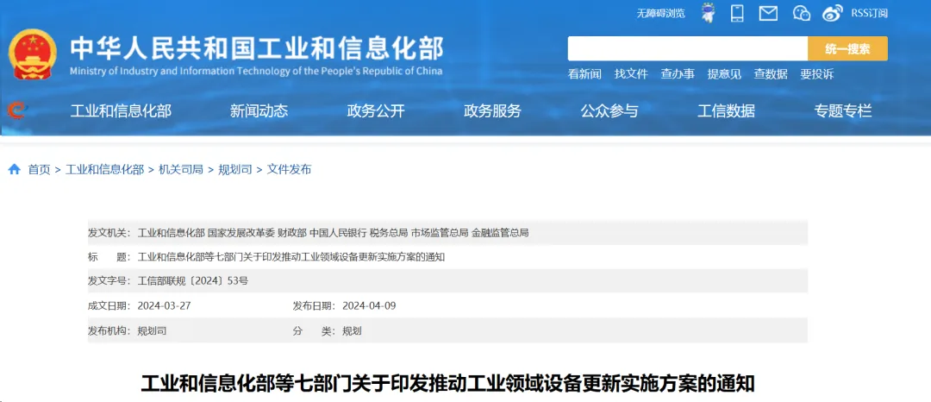Open 政务服务 nav menu
931x402 pixels.
coord(492,110)
